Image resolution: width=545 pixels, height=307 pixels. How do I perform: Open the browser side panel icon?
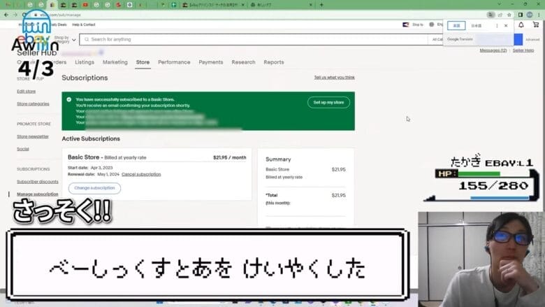click(x=521, y=15)
